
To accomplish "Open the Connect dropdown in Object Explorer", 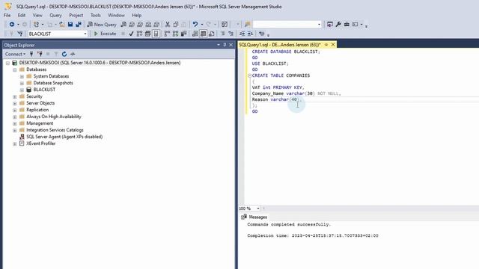I will pyautogui.click(x=15, y=54).
